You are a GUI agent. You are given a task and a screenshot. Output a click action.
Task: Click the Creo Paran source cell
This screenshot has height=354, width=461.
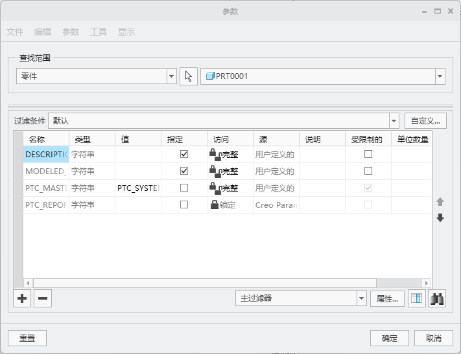coord(276,205)
